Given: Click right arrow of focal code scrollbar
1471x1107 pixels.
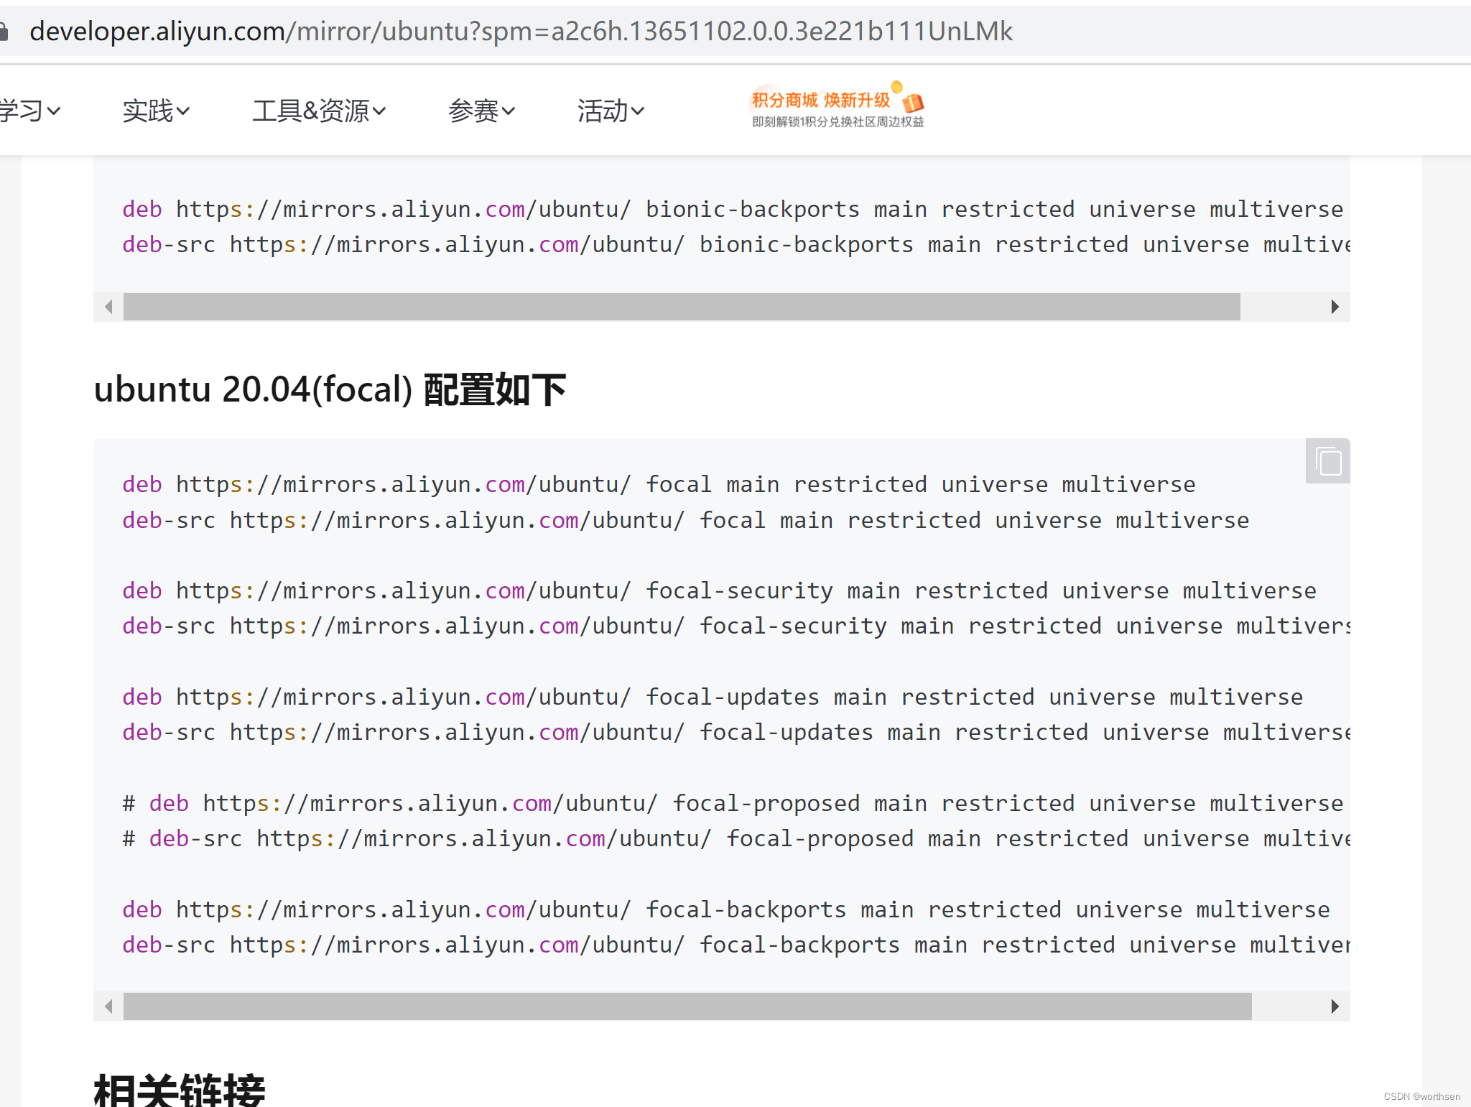Looking at the screenshot, I should click(x=1335, y=1006).
